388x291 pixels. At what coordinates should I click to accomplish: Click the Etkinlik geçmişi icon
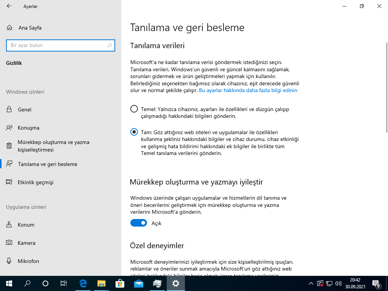(9, 182)
